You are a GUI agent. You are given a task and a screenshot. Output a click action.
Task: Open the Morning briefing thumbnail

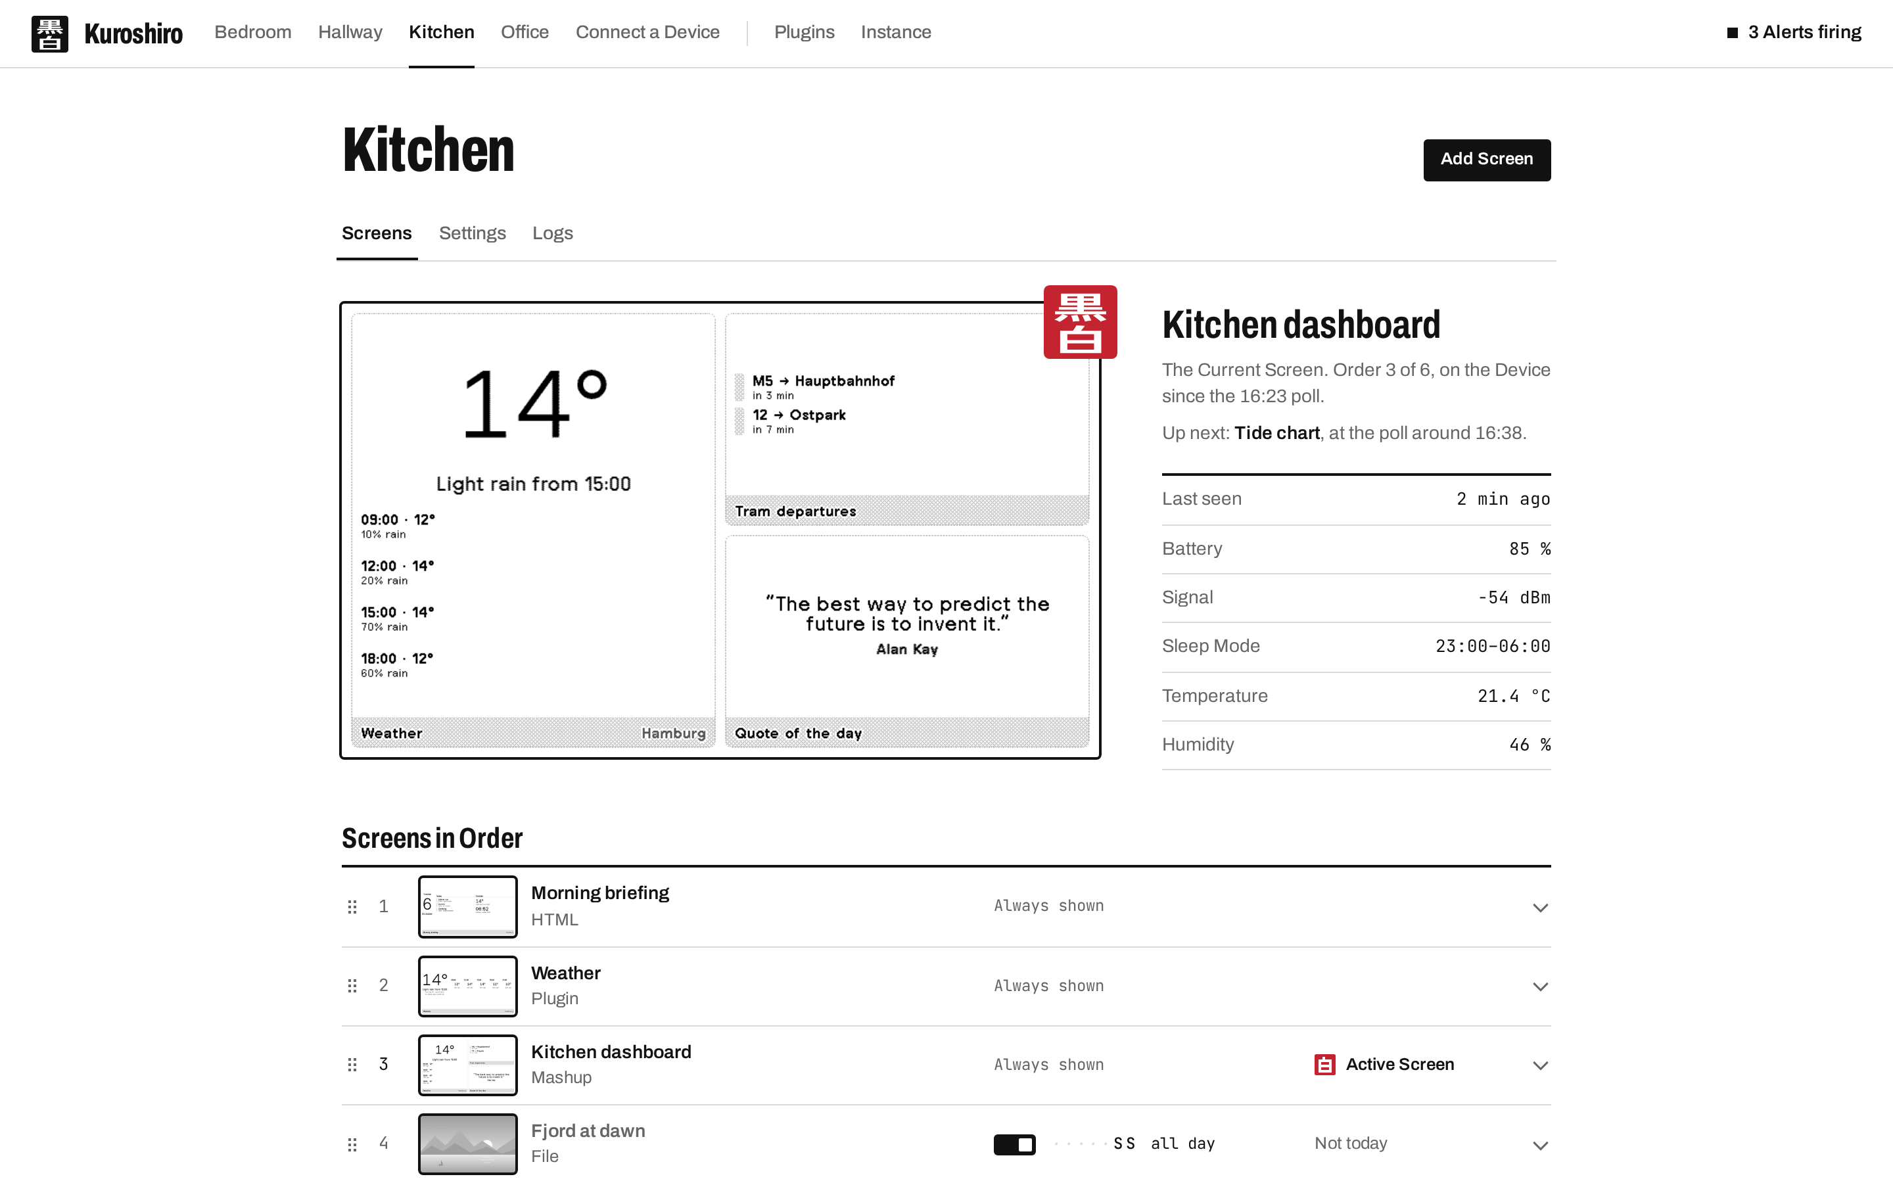468,906
